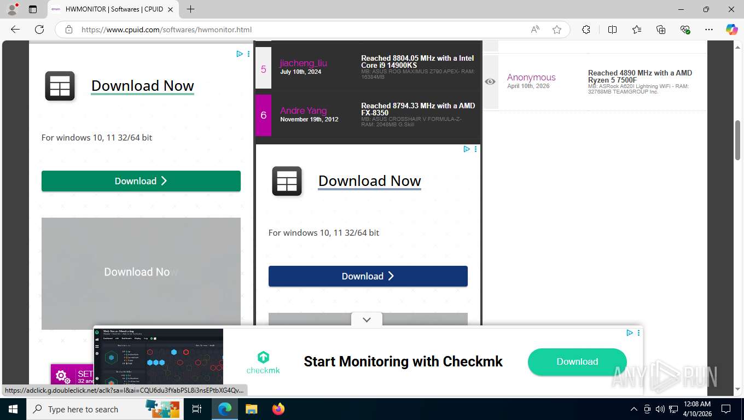Screen dimensions: 744x420
Task: Open the Favorites list
Action: pyautogui.click(x=637, y=30)
